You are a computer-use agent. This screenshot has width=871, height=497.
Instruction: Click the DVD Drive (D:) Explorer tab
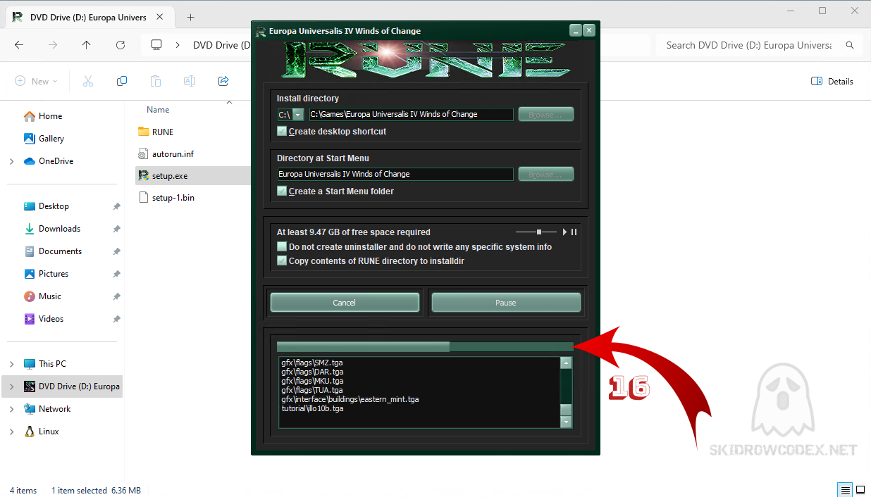click(x=88, y=17)
